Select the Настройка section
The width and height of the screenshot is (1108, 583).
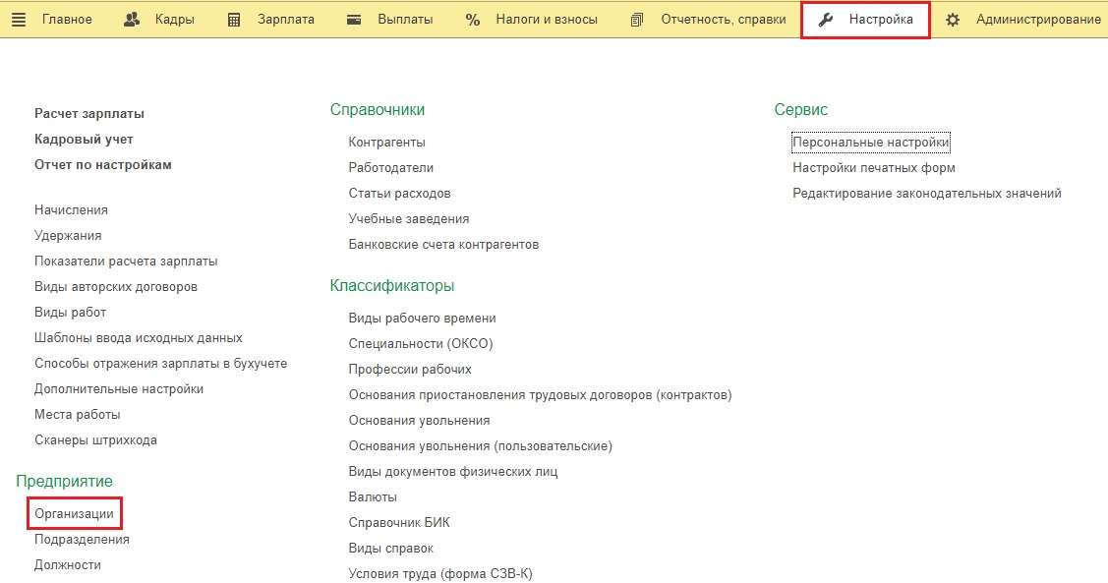click(x=881, y=19)
